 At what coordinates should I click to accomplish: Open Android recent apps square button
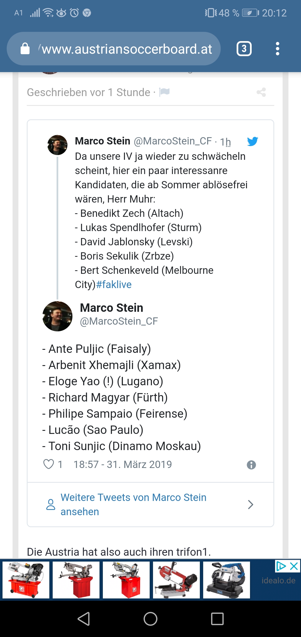click(x=217, y=619)
